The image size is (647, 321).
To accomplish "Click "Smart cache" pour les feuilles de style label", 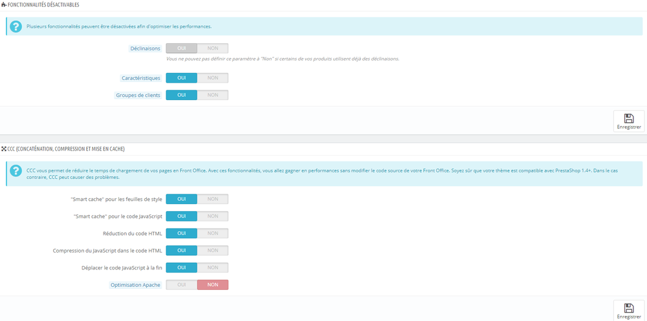I will [116, 199].
